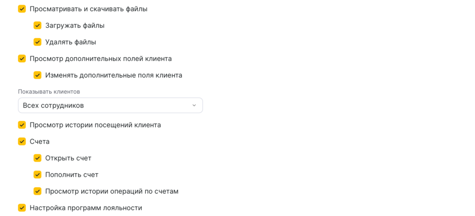Click the 'Настройка программ лояльности' label
The height and width of the screenshot is (216, 475).
86,208
